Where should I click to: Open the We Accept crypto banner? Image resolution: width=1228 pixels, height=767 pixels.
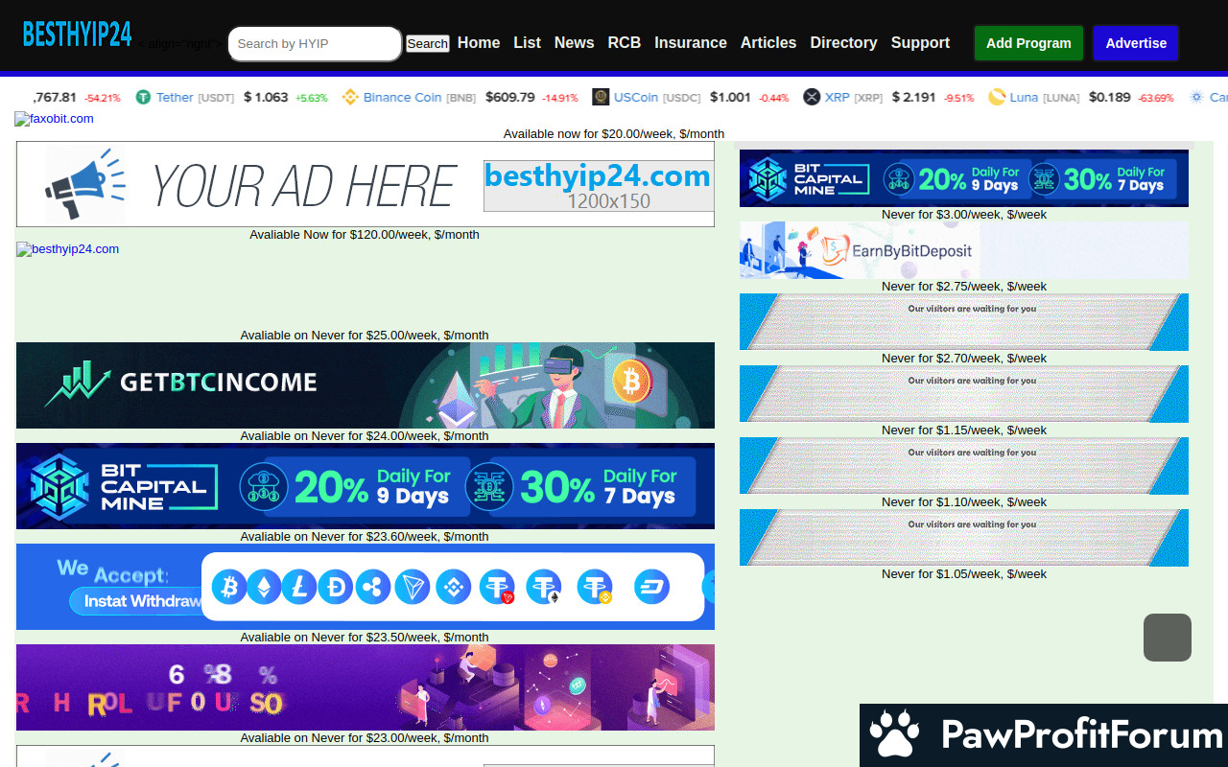[x=366, y=587]
